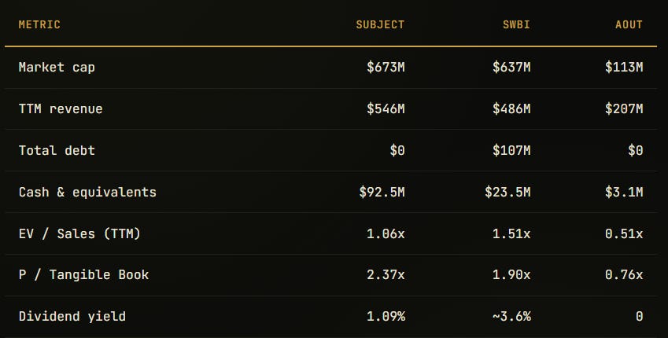Select the Market cap row label
Image resolution: width=668 pixels, height=338 pixels.
(x=57, y=68)
